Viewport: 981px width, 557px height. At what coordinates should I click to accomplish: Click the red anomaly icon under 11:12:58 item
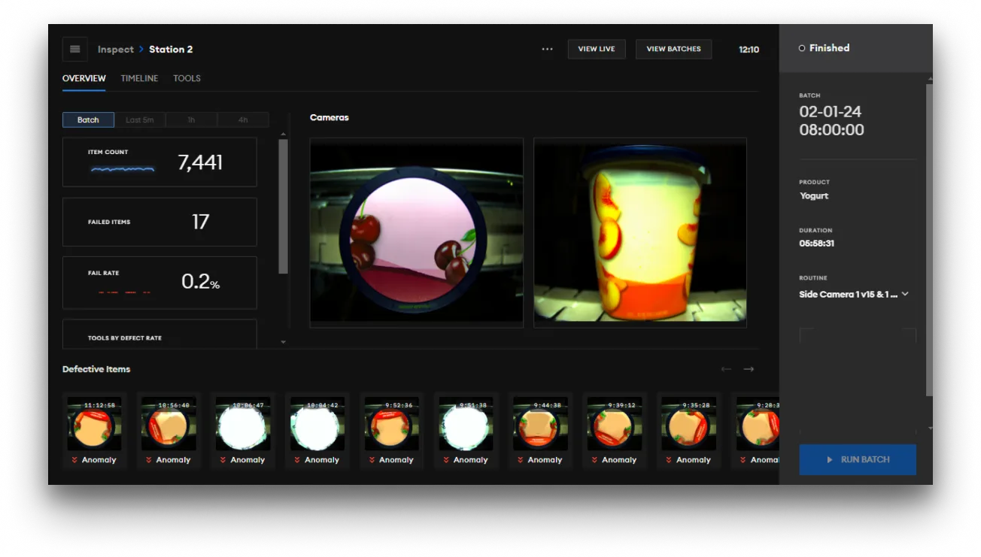click(74, 460)
